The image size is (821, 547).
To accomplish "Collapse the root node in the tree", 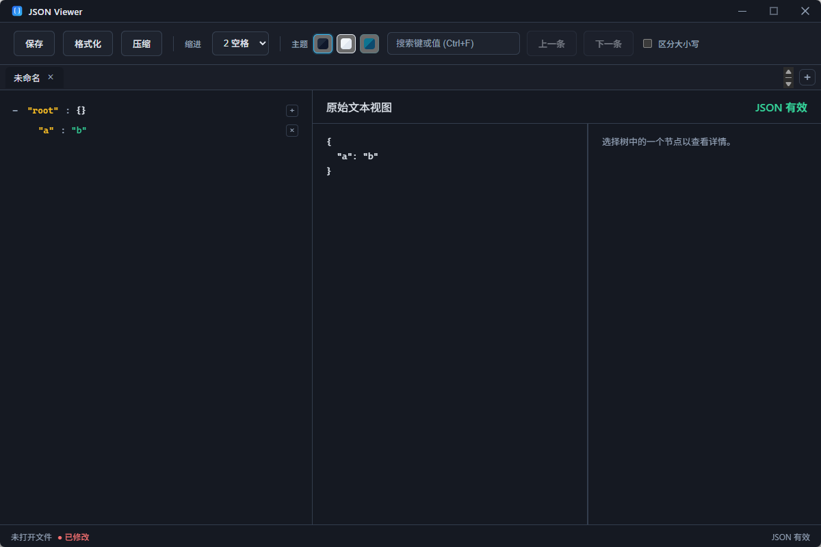I will click(x=14, y=110).
